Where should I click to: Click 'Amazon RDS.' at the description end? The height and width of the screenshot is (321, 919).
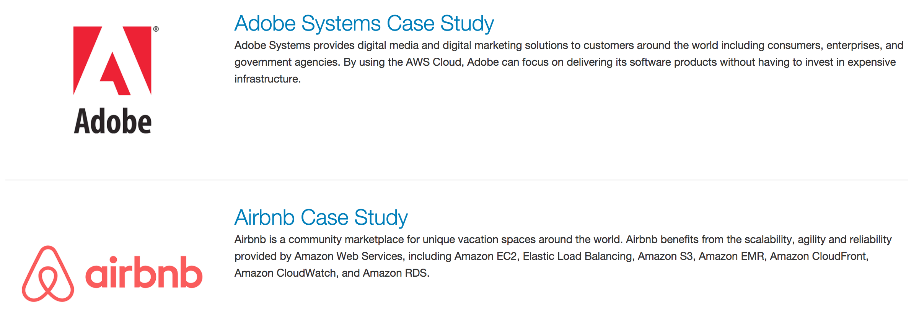point(396,273)
